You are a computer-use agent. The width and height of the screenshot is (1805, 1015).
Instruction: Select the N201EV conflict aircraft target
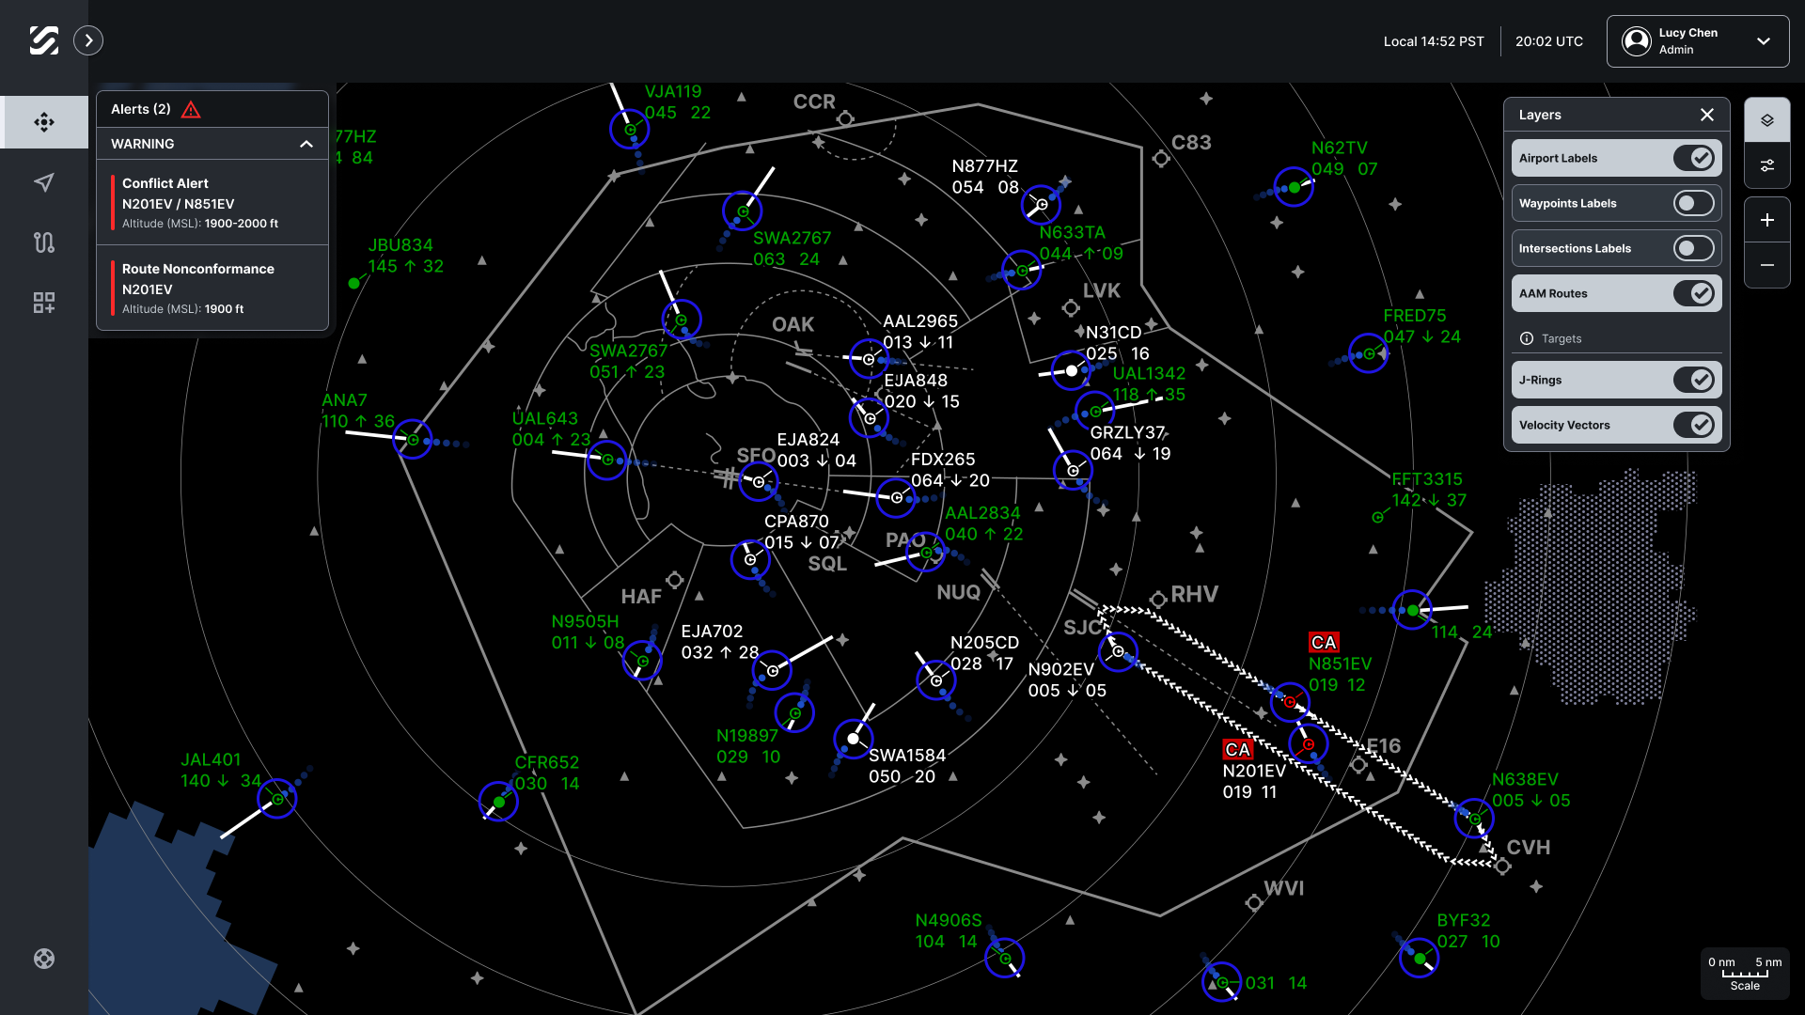(x=1309, y=744)
